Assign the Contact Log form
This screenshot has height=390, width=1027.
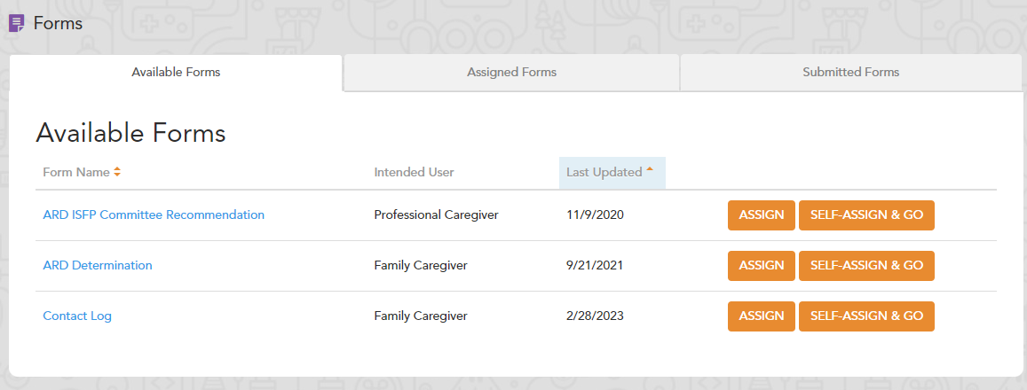[x=761, y=316]
